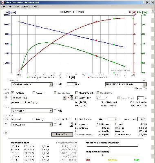Image resolution: width=155 pixels, height=163 pixels.
Task: Click the Altitude input field
Action: tap(112, 119)
